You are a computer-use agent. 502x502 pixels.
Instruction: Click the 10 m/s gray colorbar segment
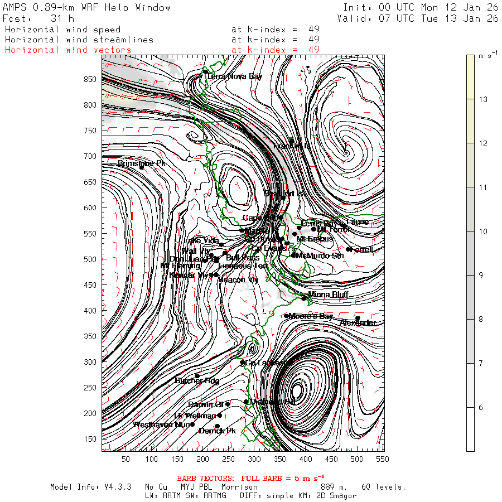[470, 209]
